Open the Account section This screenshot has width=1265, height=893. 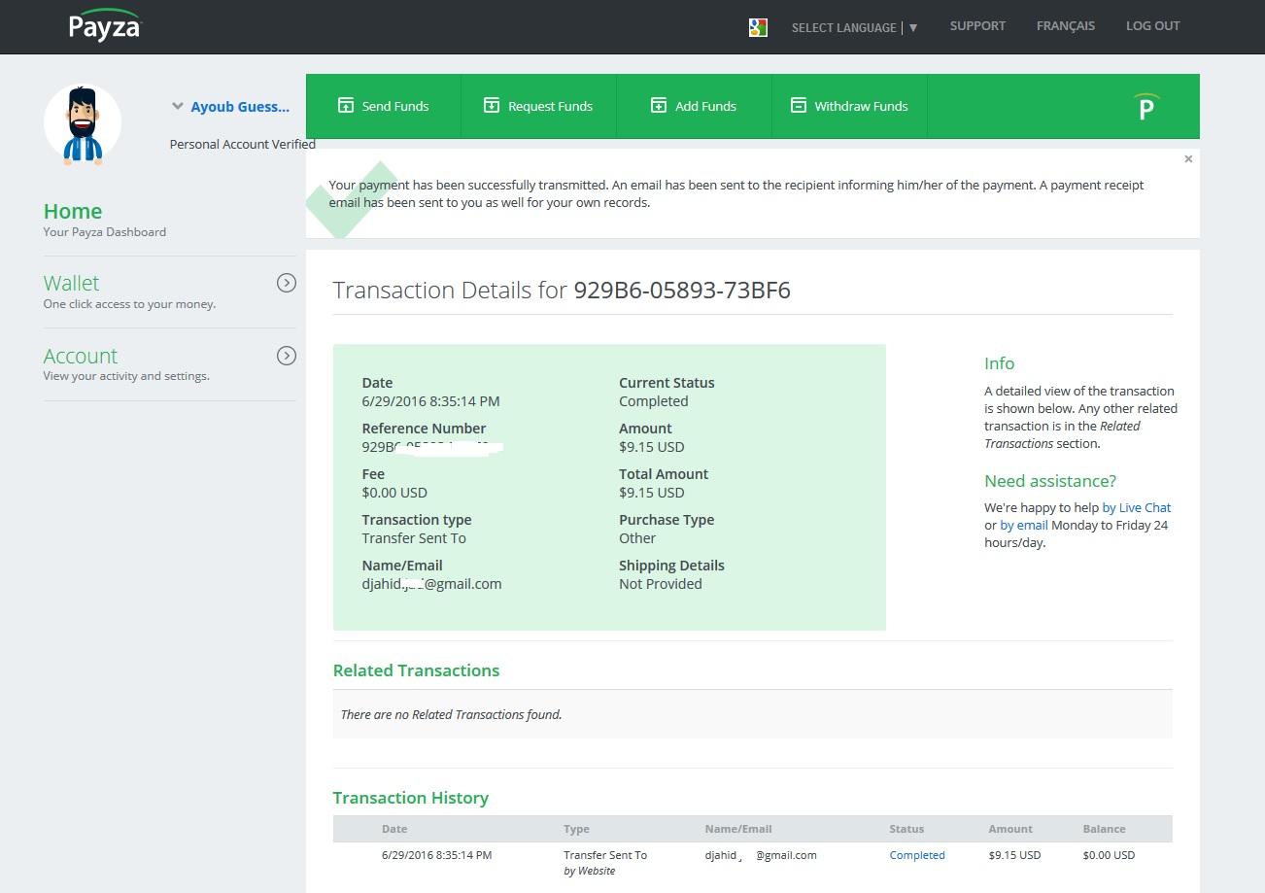pos(80,356)
